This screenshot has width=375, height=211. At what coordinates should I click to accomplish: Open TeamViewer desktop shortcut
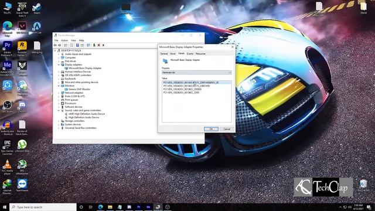click(x=22, y=185)
